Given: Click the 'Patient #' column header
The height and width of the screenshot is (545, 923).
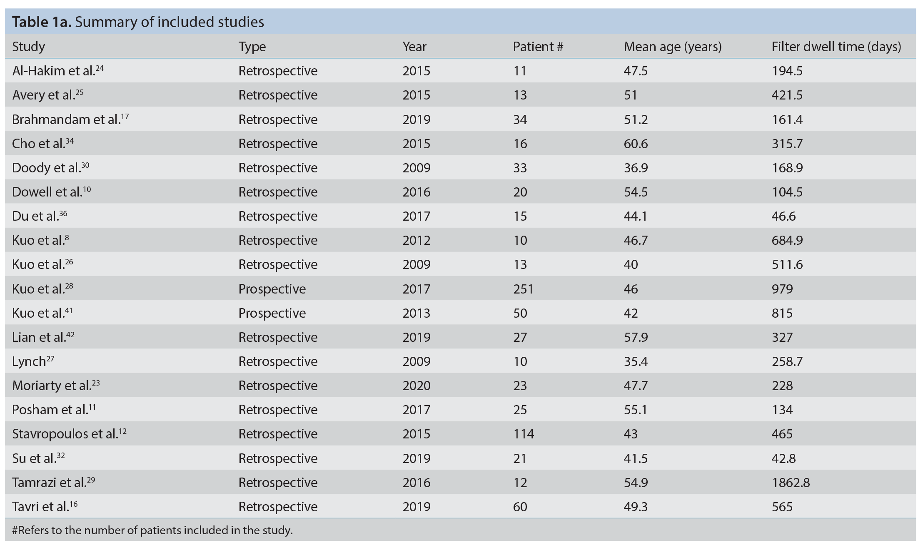Looking at the screenshot, I should pos(538,47).
